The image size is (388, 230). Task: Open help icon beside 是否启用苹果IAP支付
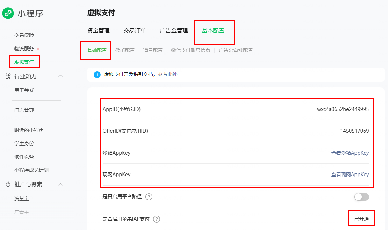(157, 219)
